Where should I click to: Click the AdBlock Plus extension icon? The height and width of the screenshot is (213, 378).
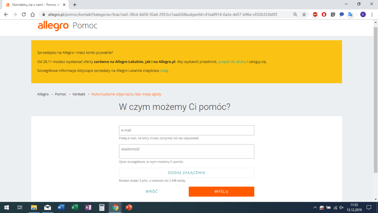click(315, 14)
